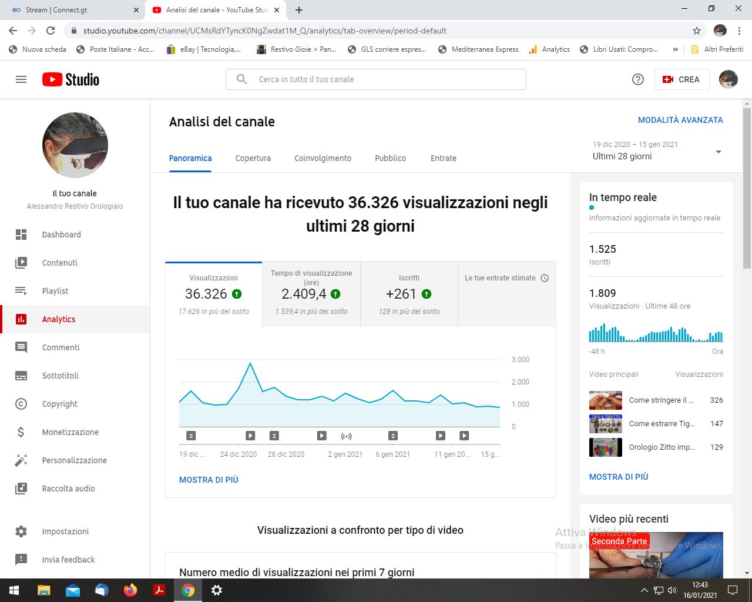Open the Altri Preferiti bookmarks folder
This screenshot has height=602, width=752.
click(717, 49)
